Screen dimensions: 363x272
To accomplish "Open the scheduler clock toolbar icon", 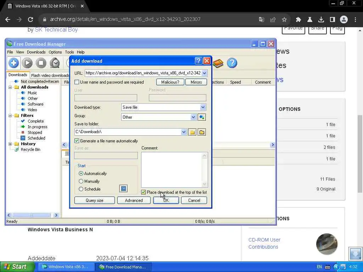I will 55,63.
